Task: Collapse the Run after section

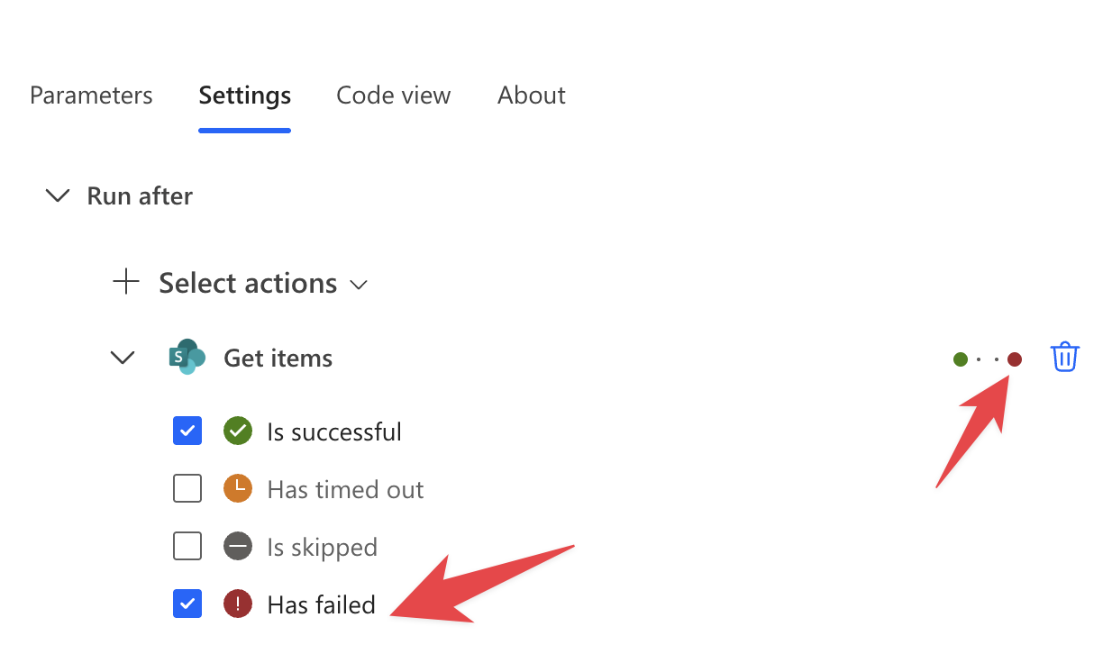Action: (x=58, y=195)
